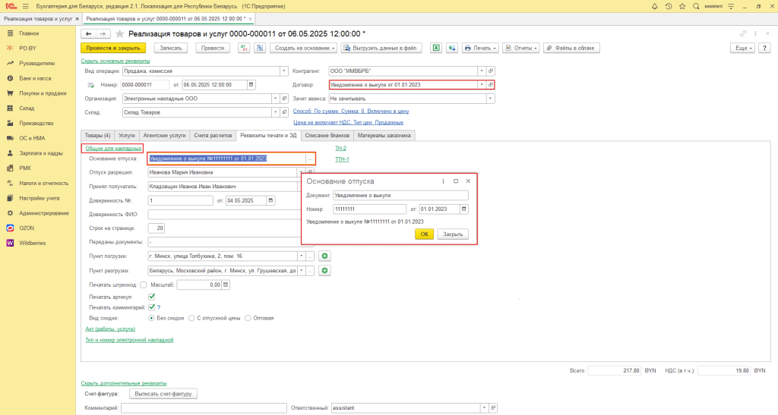The height and width of the screenshot is (415, 778).
Task: Switch to Списание бланков tab
Action: (x=327, y=135)
